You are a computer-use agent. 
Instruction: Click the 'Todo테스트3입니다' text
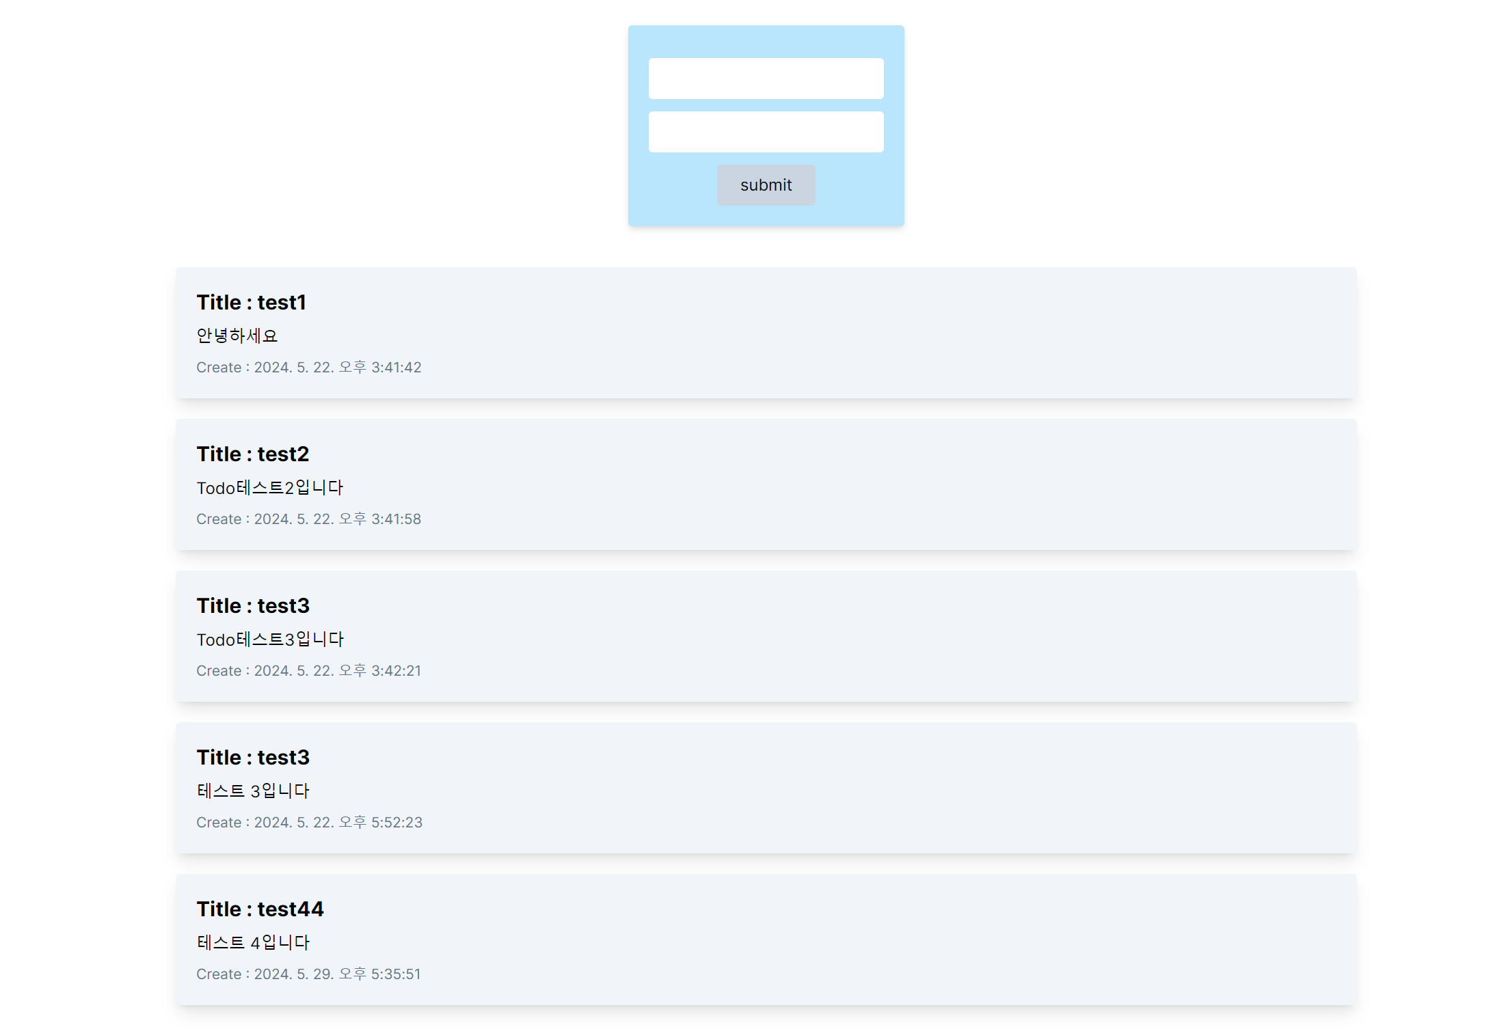(269, 640)
